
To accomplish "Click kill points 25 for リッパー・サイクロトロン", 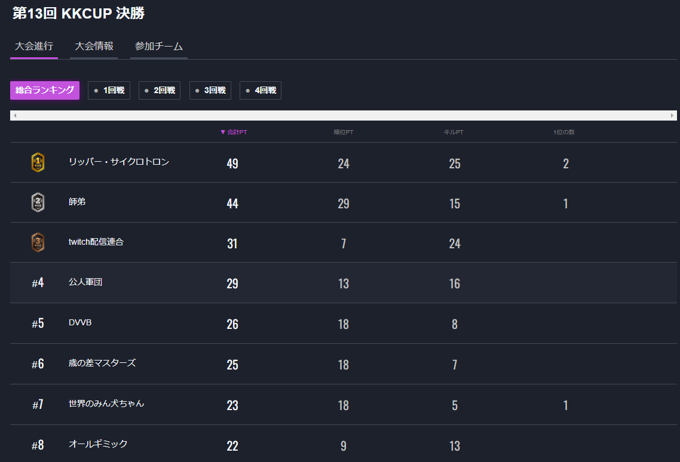I will pyautogui.click(x=455, y=164).
